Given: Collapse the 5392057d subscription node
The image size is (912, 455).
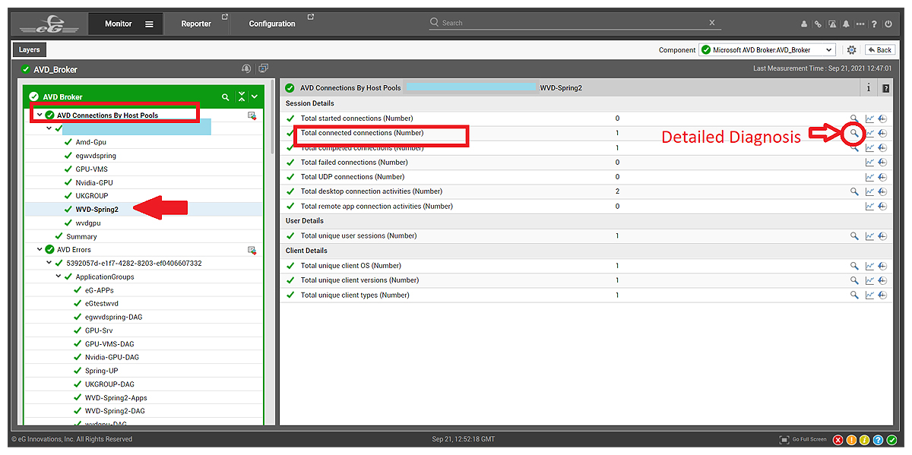Looking at the screenshot, I should pyautogui.click(x=49, y=264).
